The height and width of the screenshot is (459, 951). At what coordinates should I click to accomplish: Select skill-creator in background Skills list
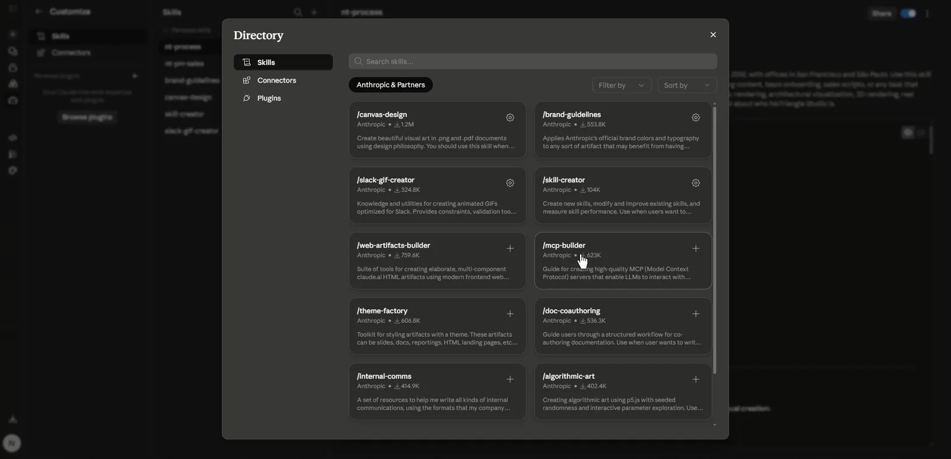point(185,114)
